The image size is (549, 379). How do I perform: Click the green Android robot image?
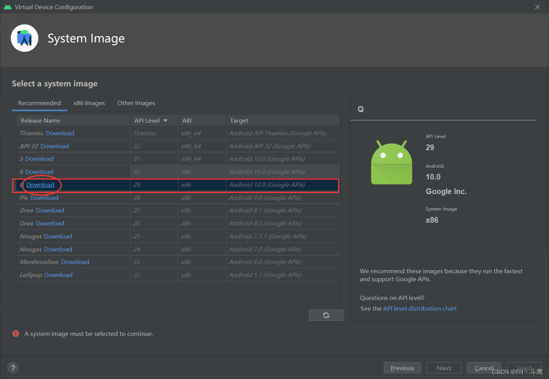[392, 162]
